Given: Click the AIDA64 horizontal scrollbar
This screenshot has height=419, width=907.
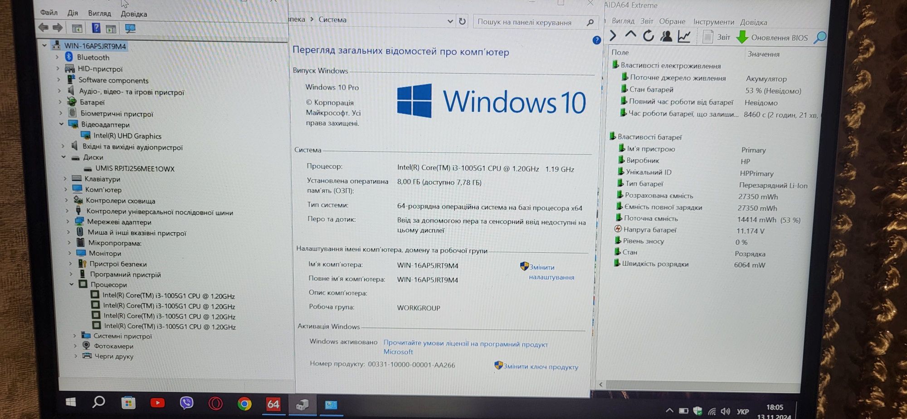Looking at the screenshot, I should [x=699, y=385].
